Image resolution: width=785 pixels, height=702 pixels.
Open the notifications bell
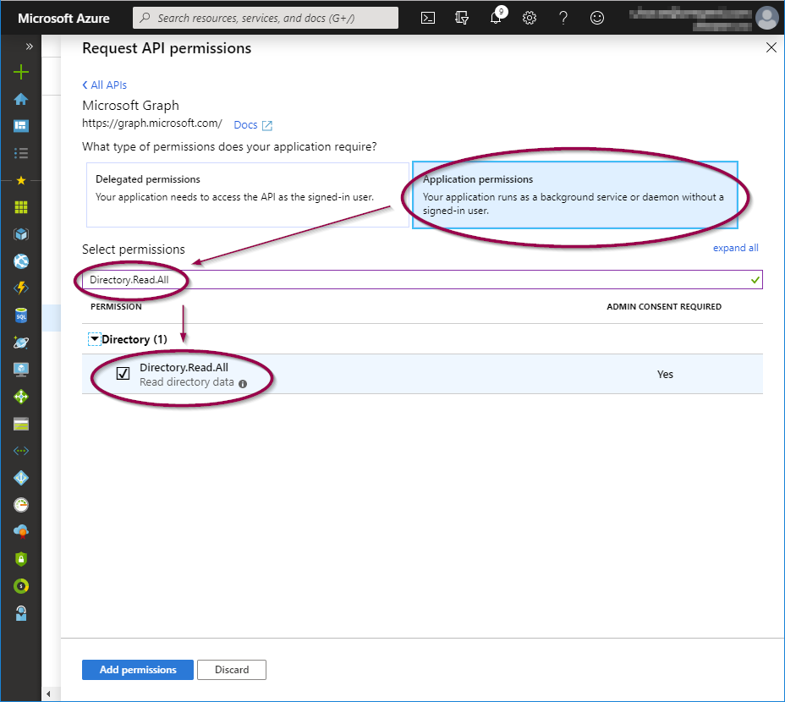click(496, 18)
